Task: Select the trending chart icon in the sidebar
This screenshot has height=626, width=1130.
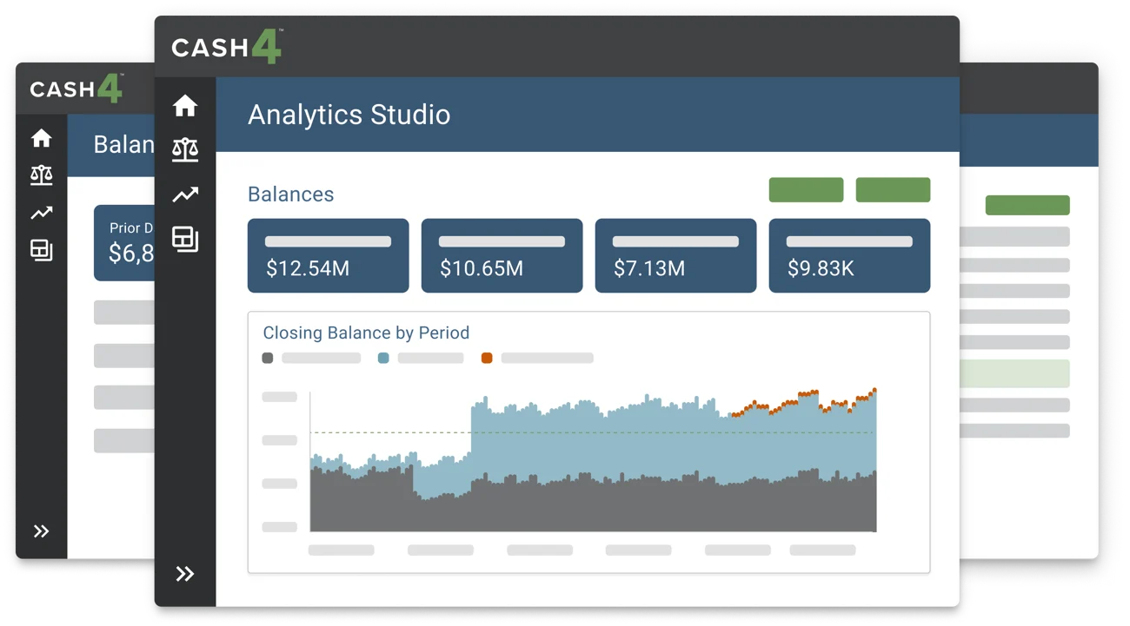Action: click(x=184, y=194)
